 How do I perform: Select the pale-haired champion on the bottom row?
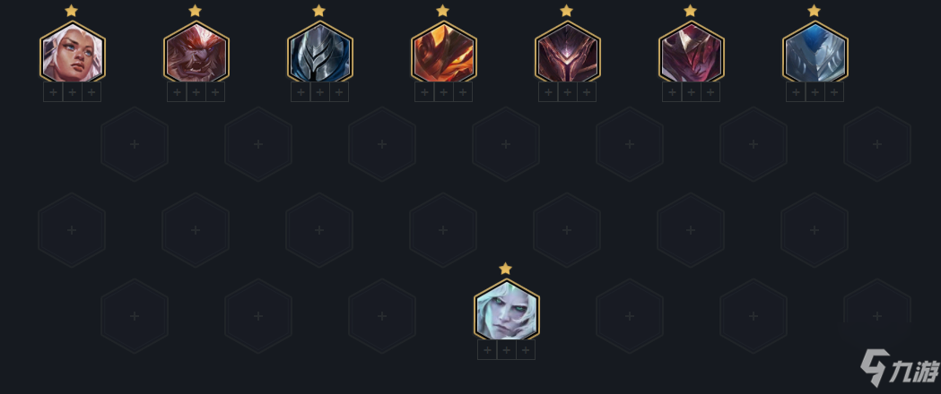point(506,310)
